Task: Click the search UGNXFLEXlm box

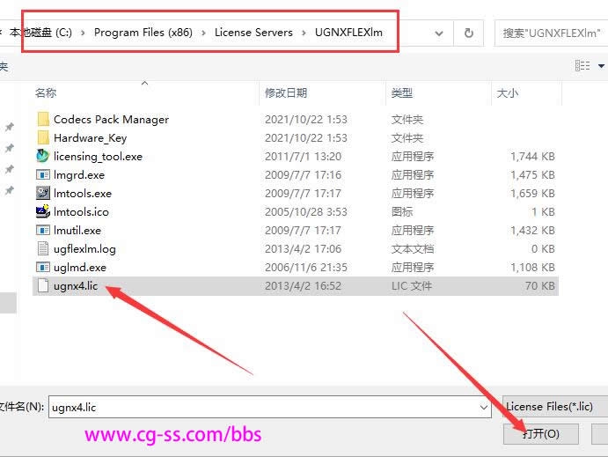Action: pos(552,33)
